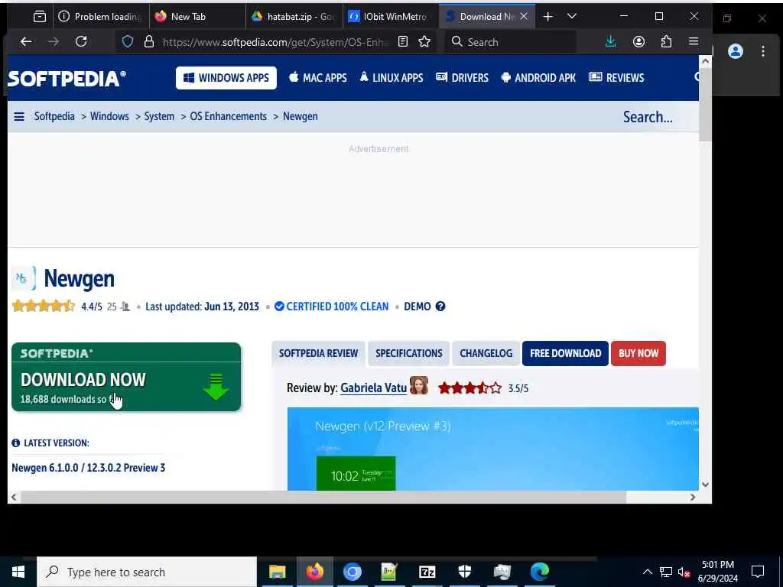
Task: Open the tracking protection shield icon
Action: 128,42
